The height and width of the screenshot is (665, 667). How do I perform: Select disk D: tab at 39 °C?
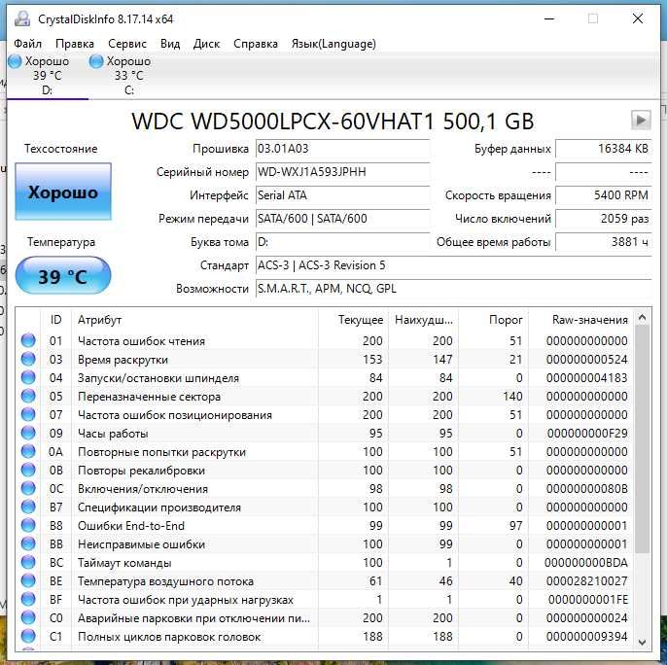click(48, 76)
